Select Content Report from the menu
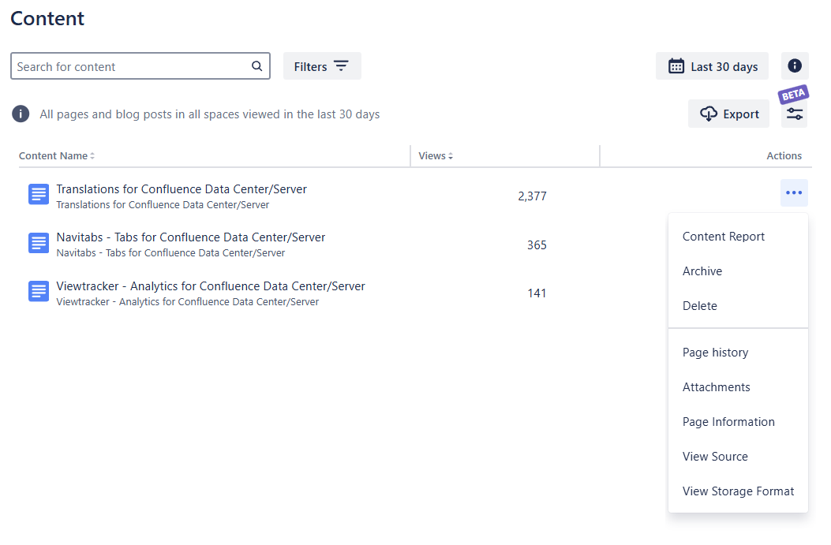This screenshot has height=545, width=831. coord(723,237)
